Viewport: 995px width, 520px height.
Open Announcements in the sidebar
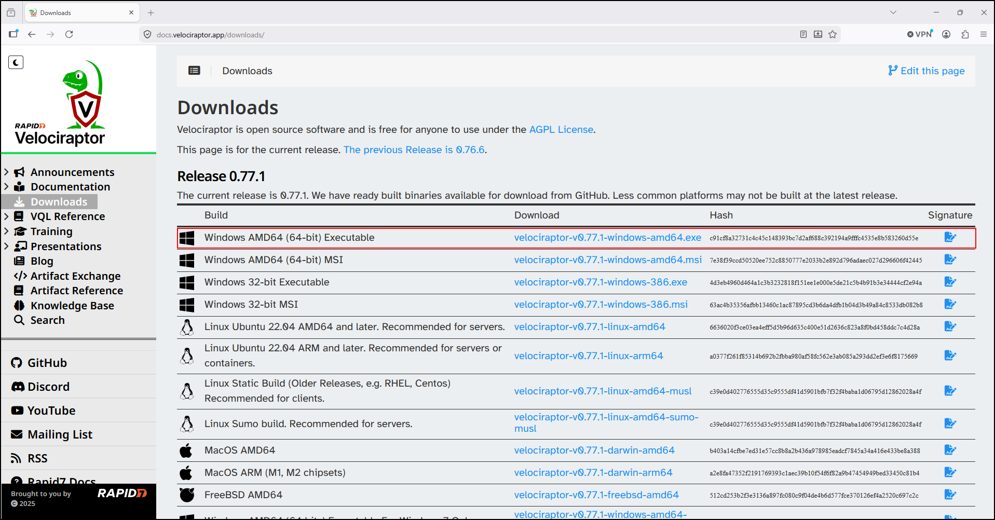72,172
